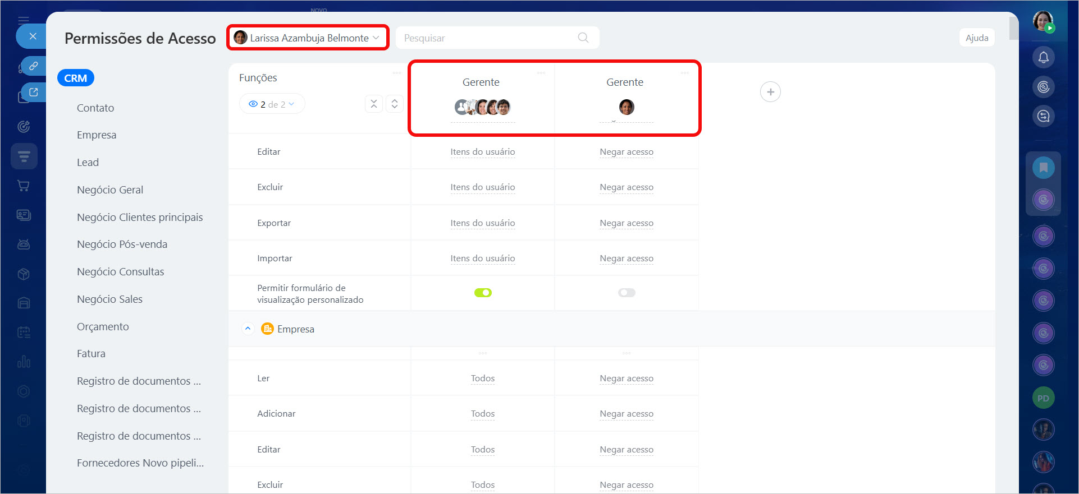Open the copy link slider icon
Viewport: 1079px width, 494px height.
33,66
